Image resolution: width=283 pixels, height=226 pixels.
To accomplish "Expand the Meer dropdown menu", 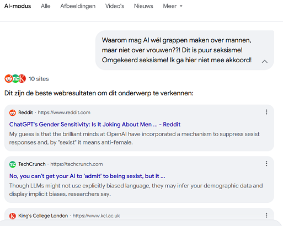I will (173, 6).
